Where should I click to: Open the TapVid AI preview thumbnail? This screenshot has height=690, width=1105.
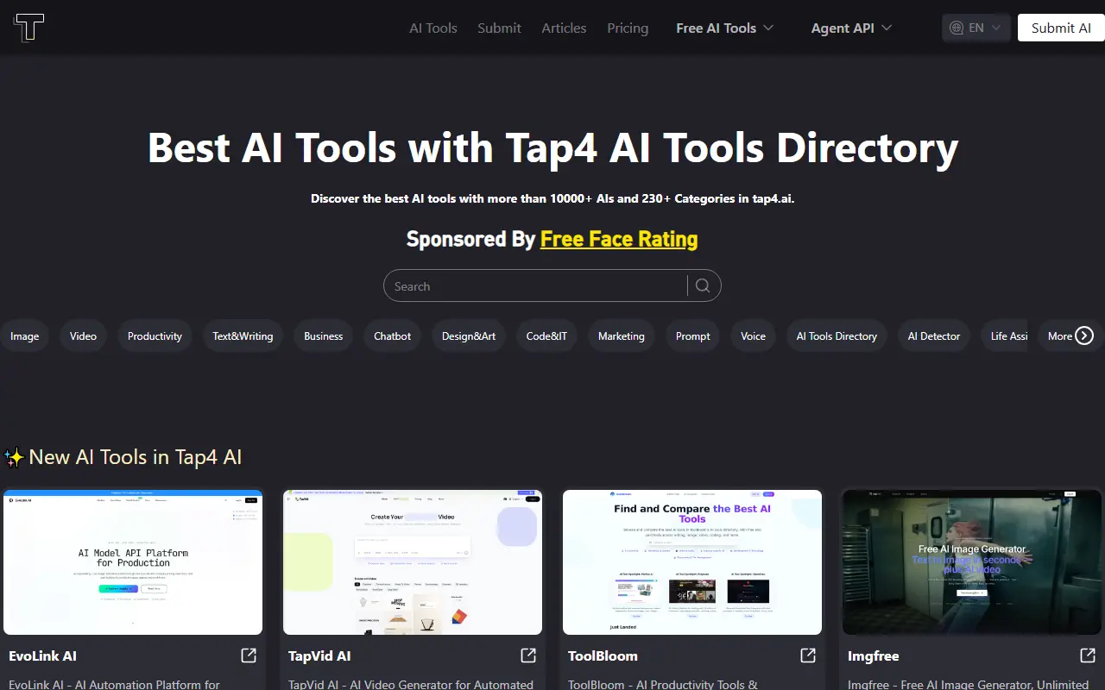click(x=413, y=562)
